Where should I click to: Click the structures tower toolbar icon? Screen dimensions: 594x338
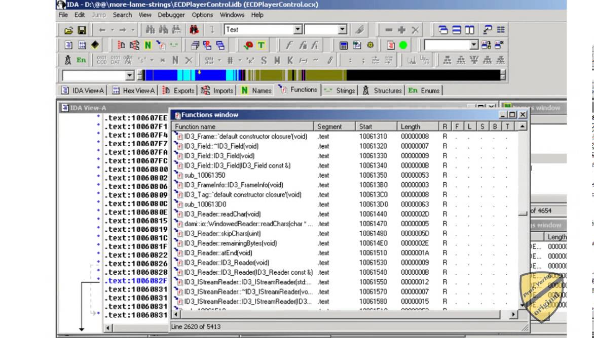(68, 60)
